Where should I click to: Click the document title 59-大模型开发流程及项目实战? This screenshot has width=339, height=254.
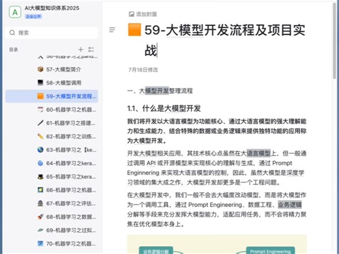point(225,40)
